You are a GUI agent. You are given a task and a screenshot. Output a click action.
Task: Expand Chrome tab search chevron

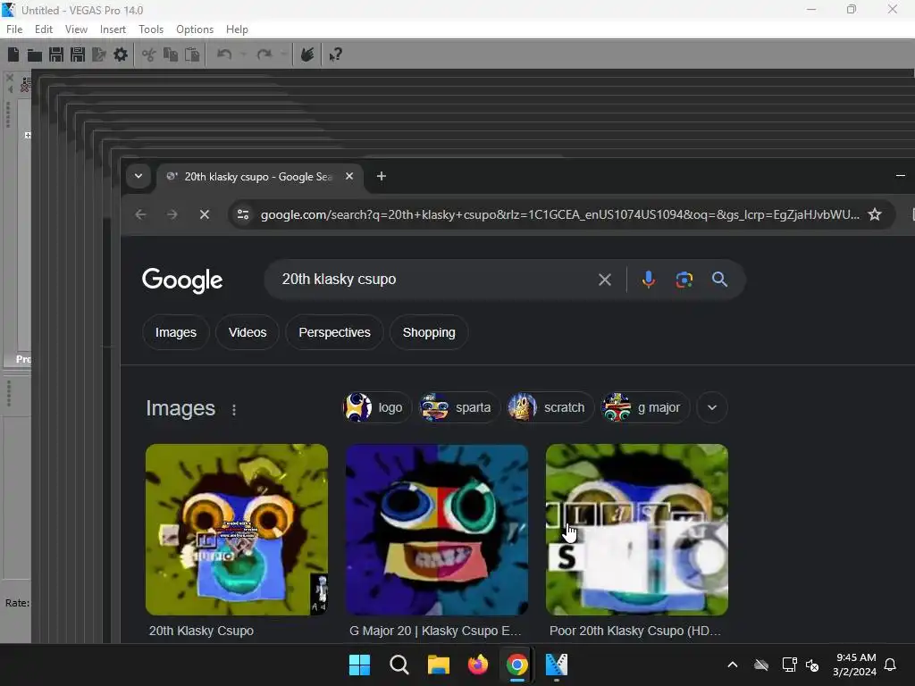point(139,176)
